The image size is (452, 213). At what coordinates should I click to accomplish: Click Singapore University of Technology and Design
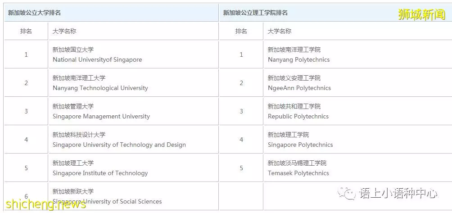tap(119, 145)
